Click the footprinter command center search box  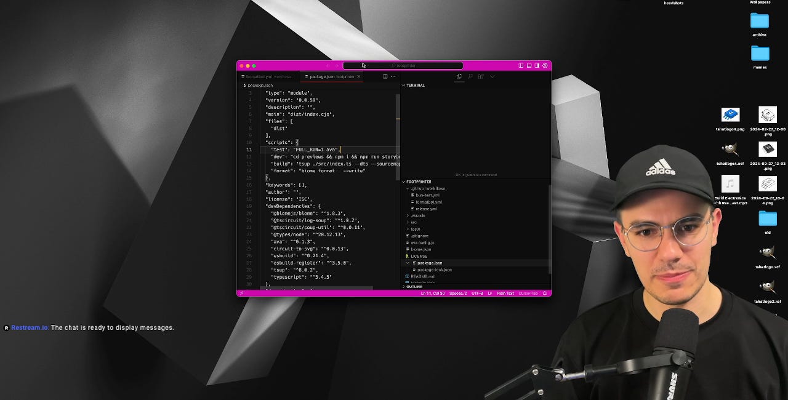pos(403,65)
